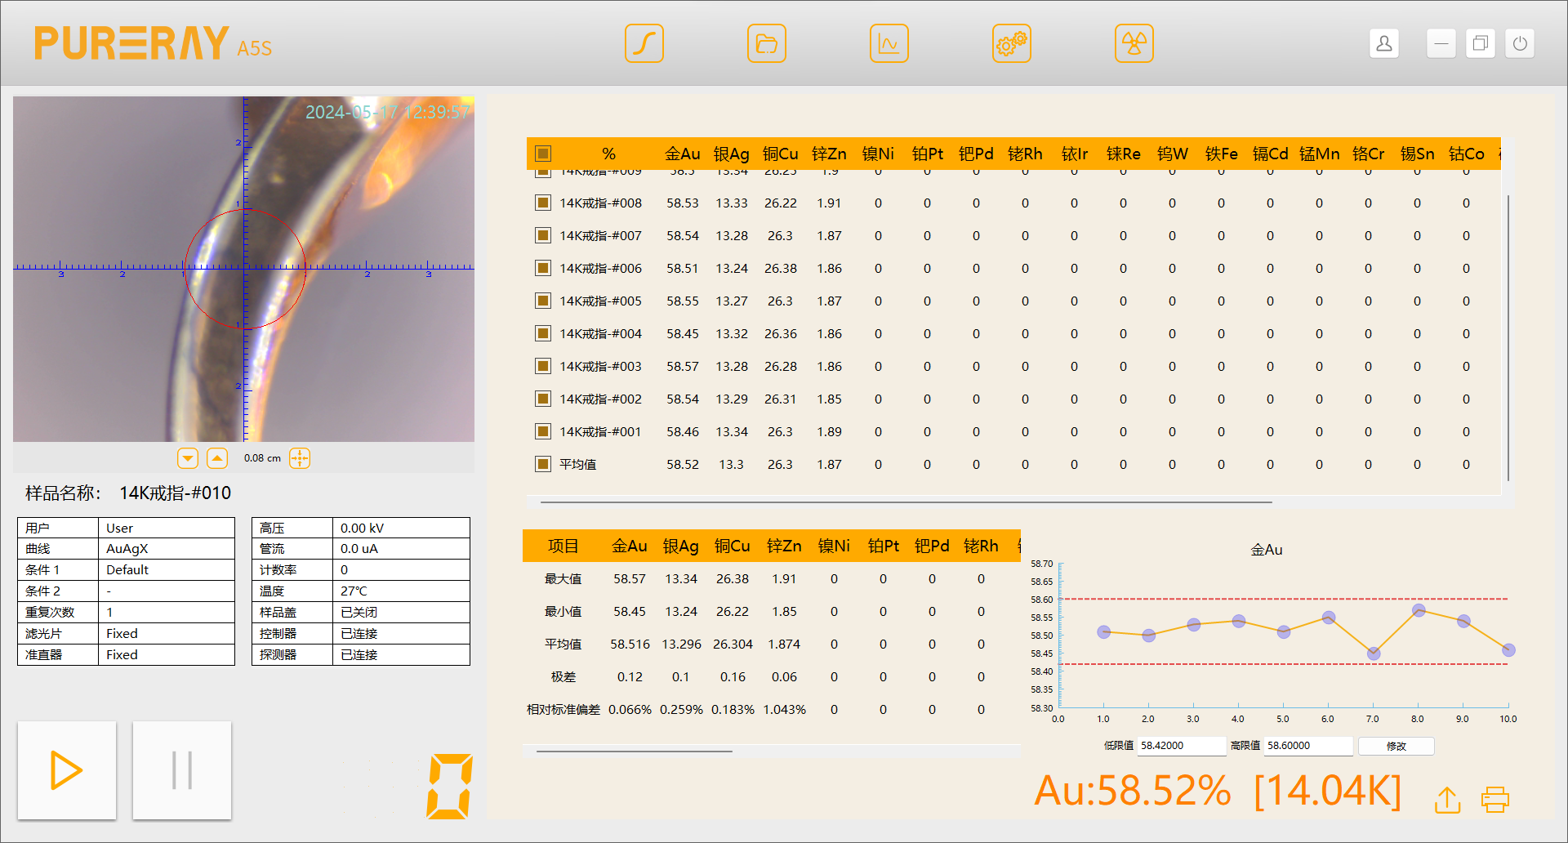Click the camera sample image view
1568x843 pixels.
point(244,269)
